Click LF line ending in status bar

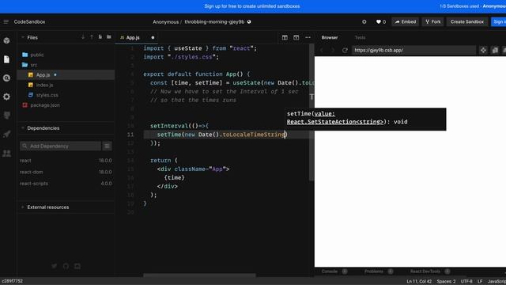[x=480, y=281]
